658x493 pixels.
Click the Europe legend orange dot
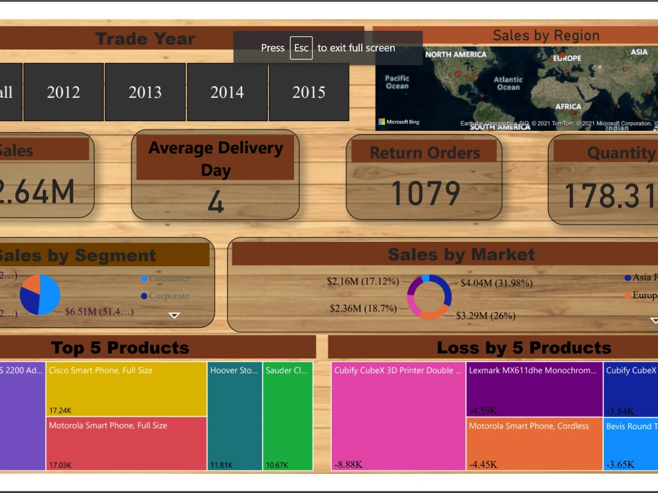(x=628, y=296)
